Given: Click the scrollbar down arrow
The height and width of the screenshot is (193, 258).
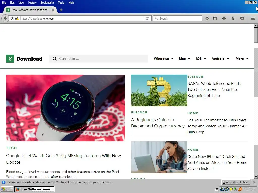Looking at the screenshot, I should click(x=256, y=177).
